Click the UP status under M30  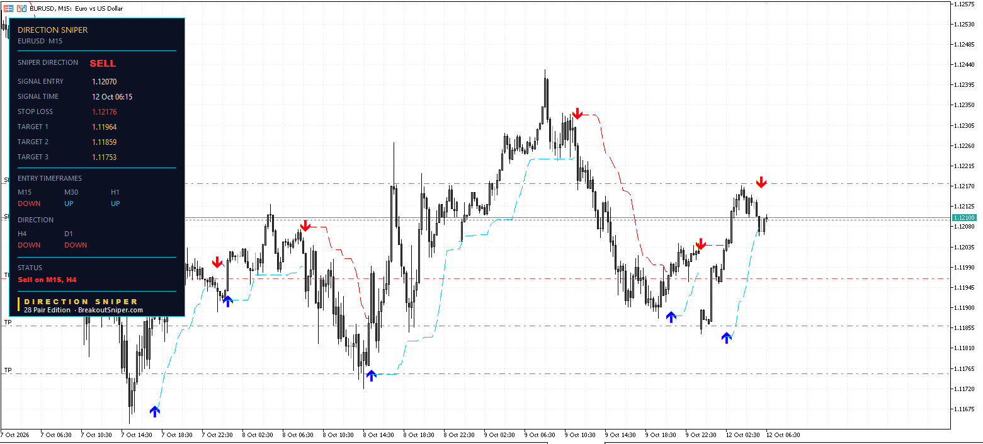coord(69,203)
